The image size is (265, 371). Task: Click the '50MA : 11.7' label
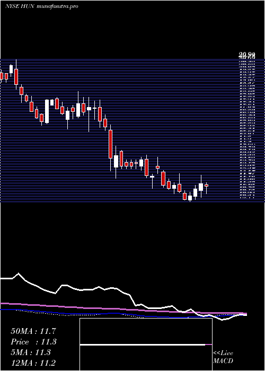(33, 331)
